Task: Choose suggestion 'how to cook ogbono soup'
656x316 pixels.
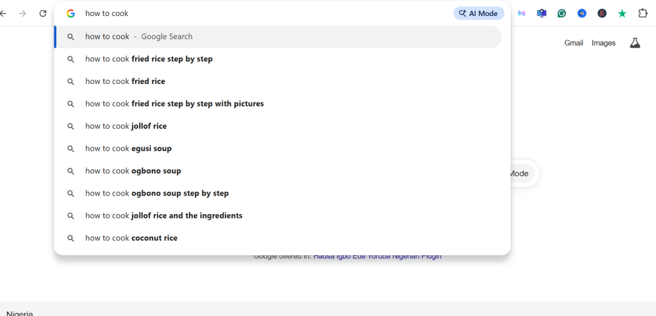Action: pyautogui.click(x=278, y=170)
